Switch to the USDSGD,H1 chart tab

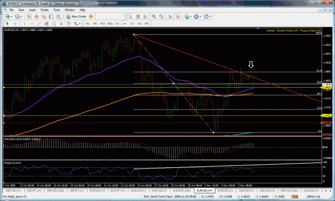tap(246, 190)
